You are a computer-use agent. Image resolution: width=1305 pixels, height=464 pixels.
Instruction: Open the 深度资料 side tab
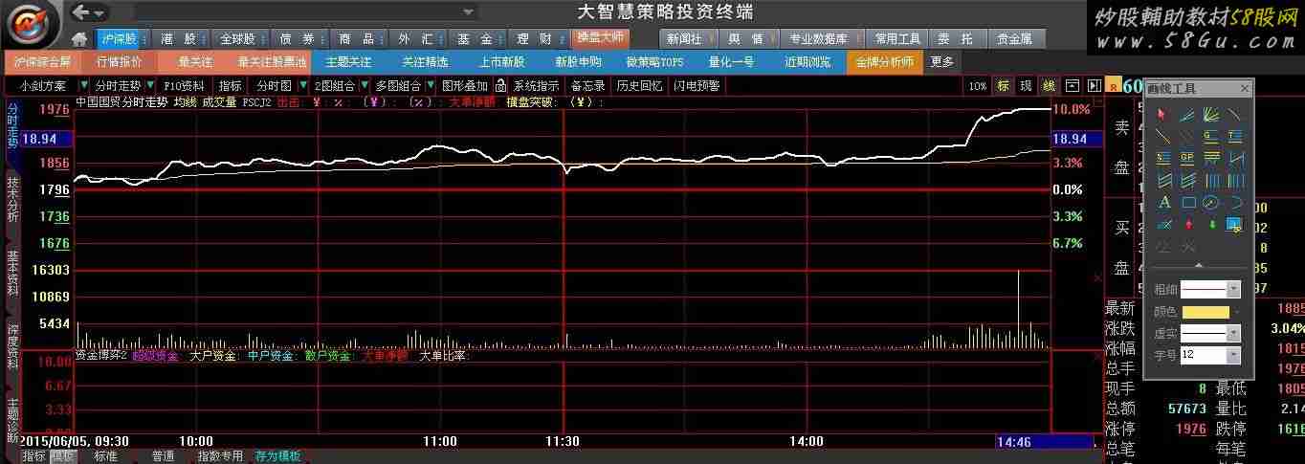(12, 346)
